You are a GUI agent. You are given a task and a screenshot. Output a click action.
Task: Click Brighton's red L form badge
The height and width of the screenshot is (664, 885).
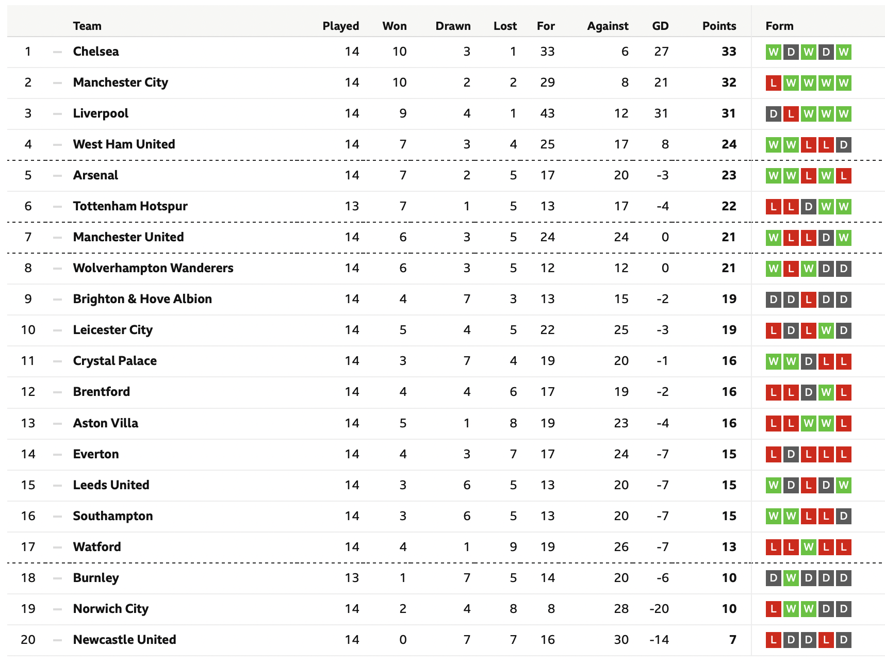pyautogui.click(x=808, y=300)
